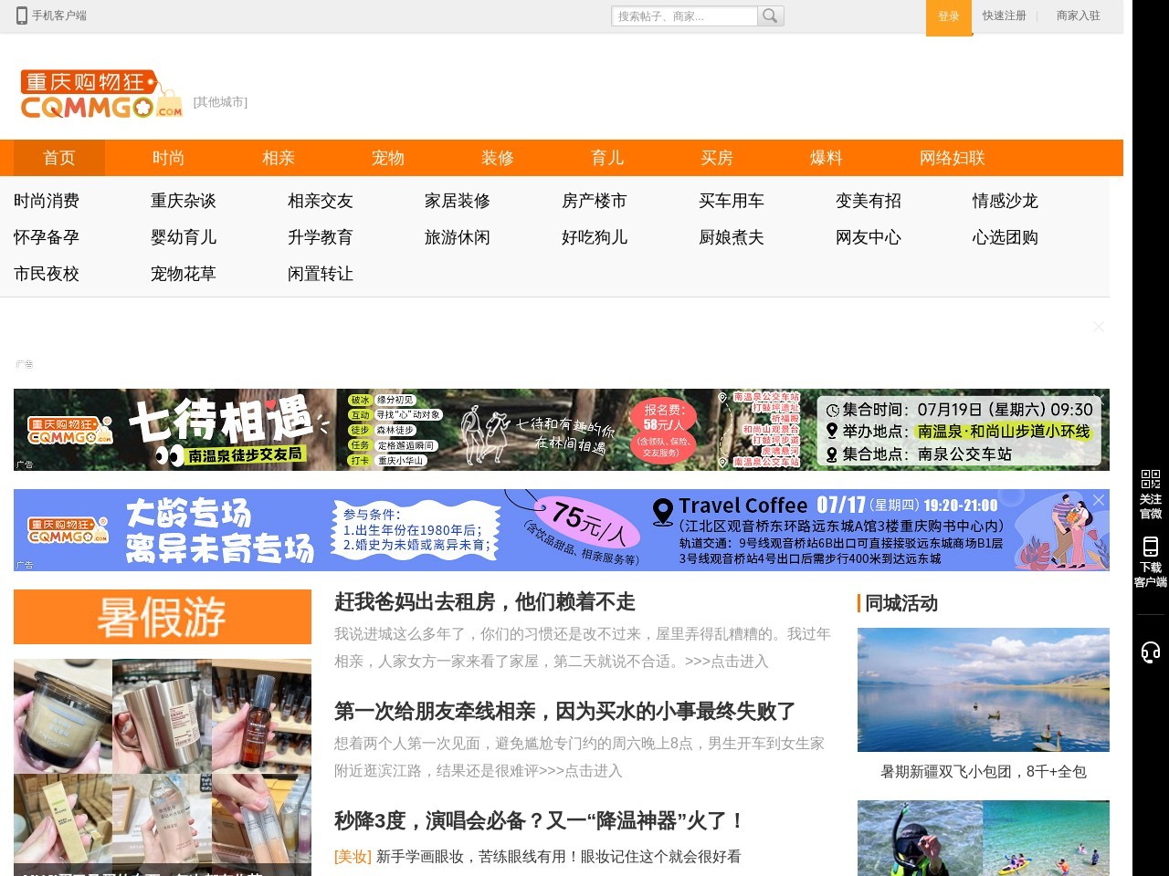Open the 暑假游 orange banner

coord(163,617)
